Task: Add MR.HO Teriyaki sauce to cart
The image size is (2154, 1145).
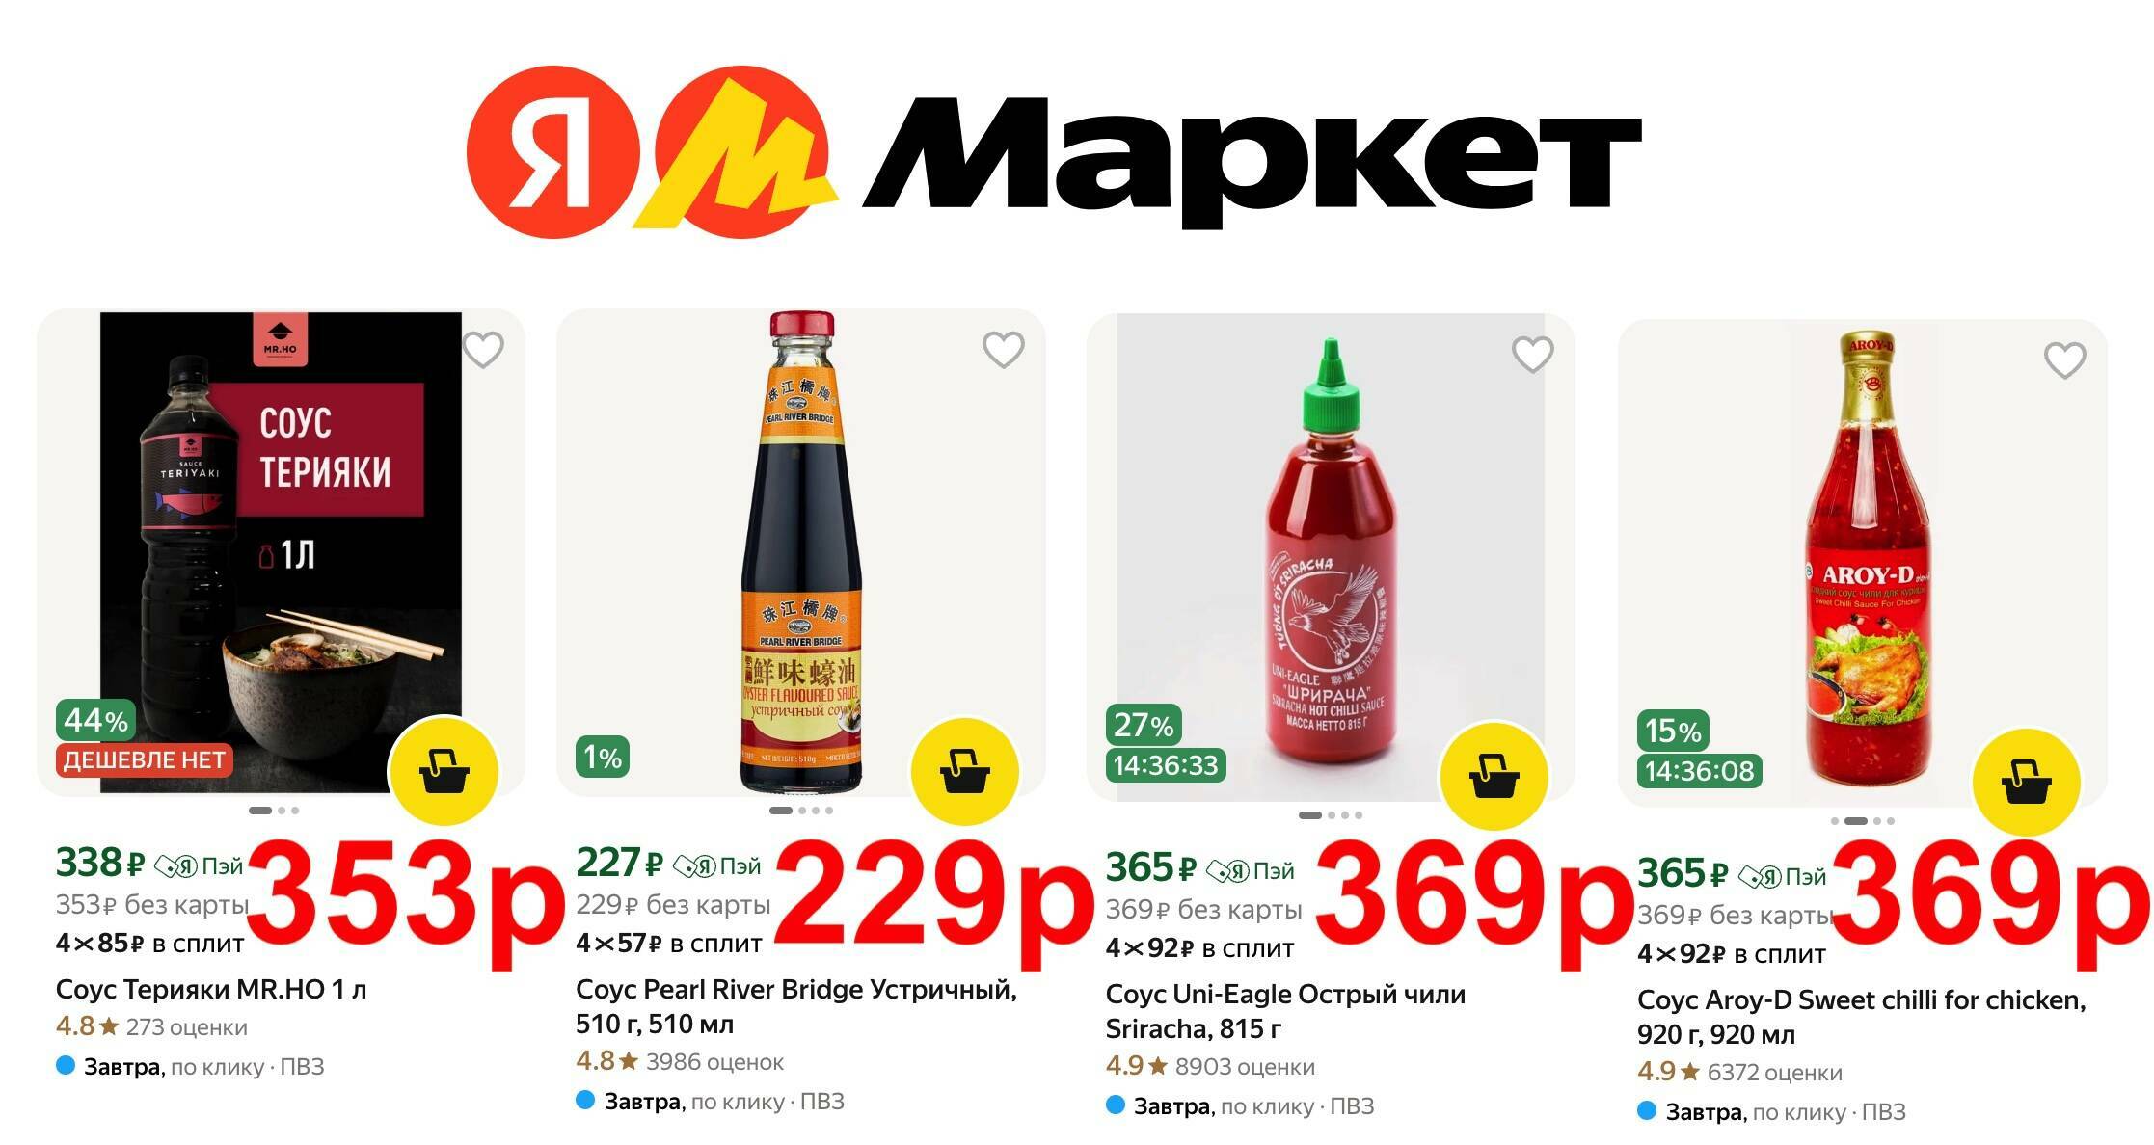Action: click(444, 771)
